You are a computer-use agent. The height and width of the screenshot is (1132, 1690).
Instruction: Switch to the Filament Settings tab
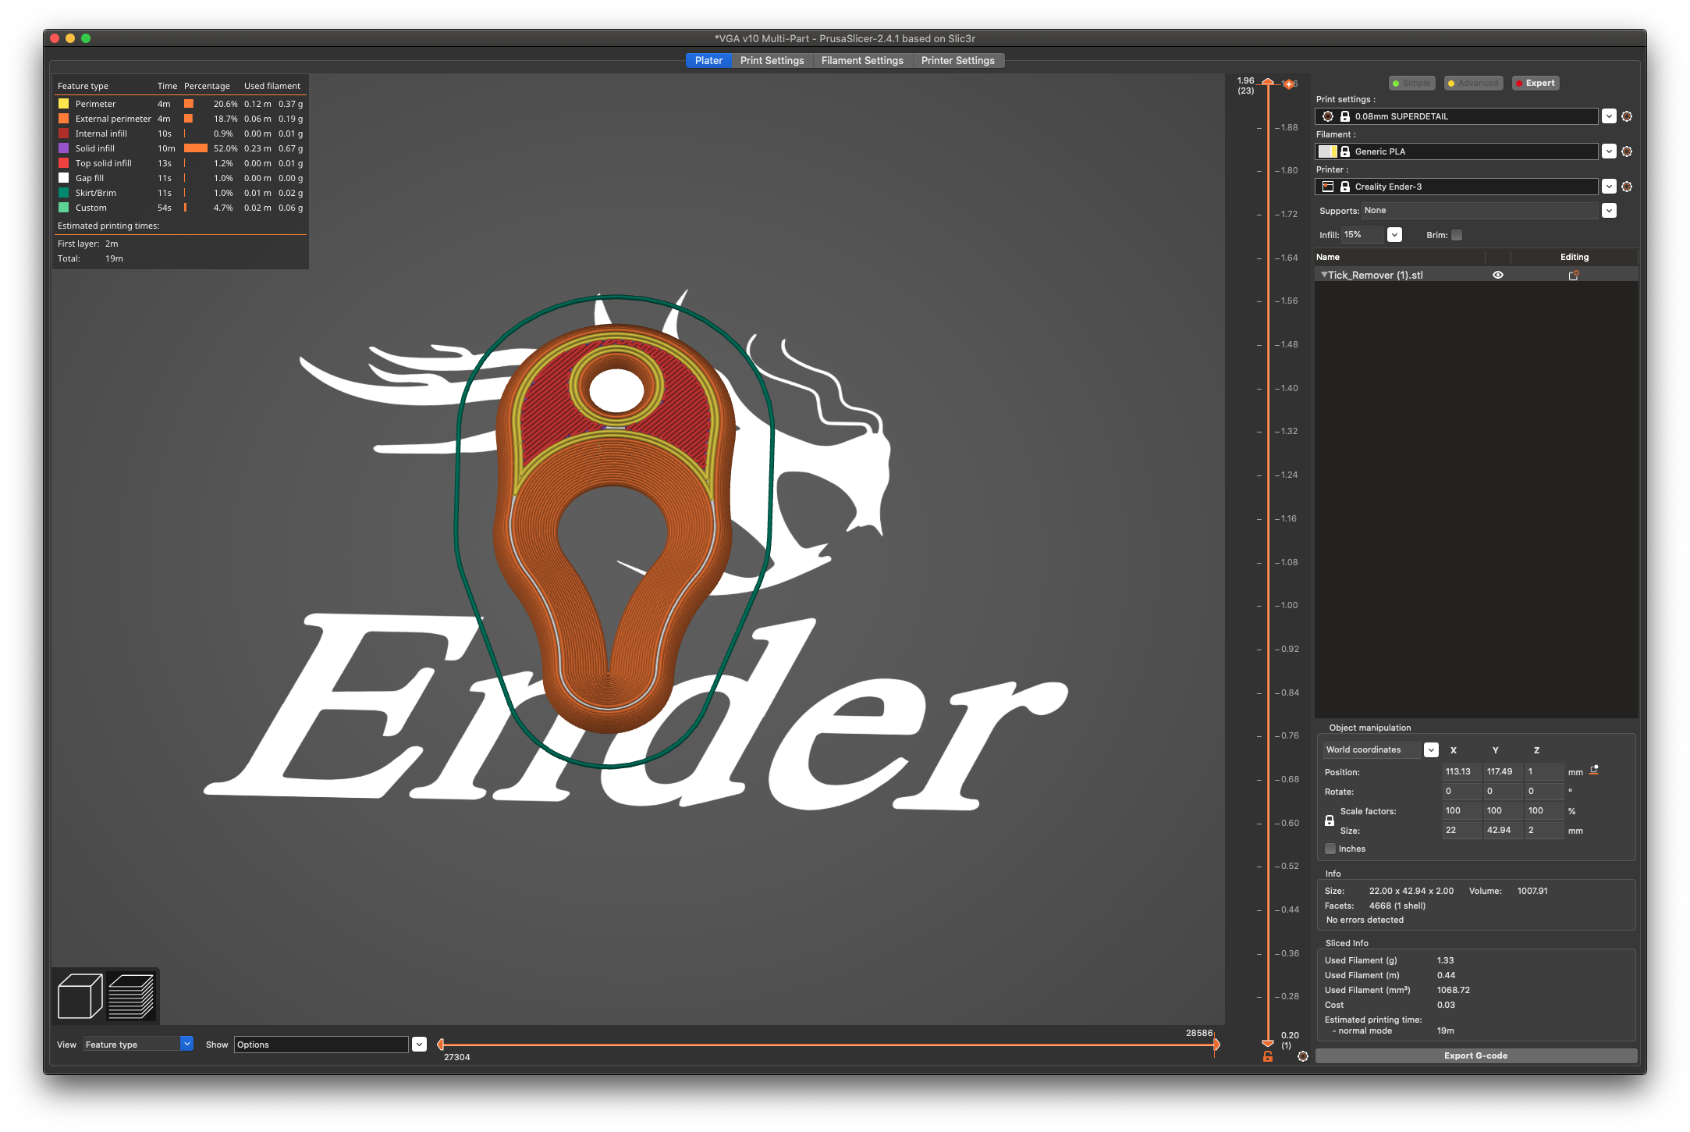(x=862, y=60)
